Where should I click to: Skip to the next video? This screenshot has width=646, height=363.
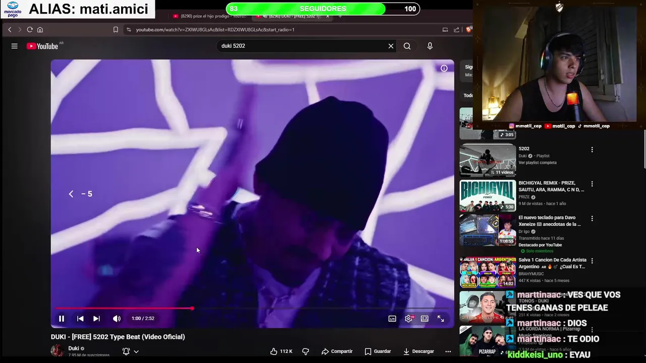[x=96, y=319]
